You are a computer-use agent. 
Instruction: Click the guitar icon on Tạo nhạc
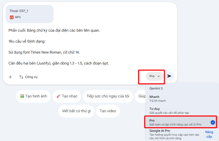pyautogui.click(x=58, y=96)
